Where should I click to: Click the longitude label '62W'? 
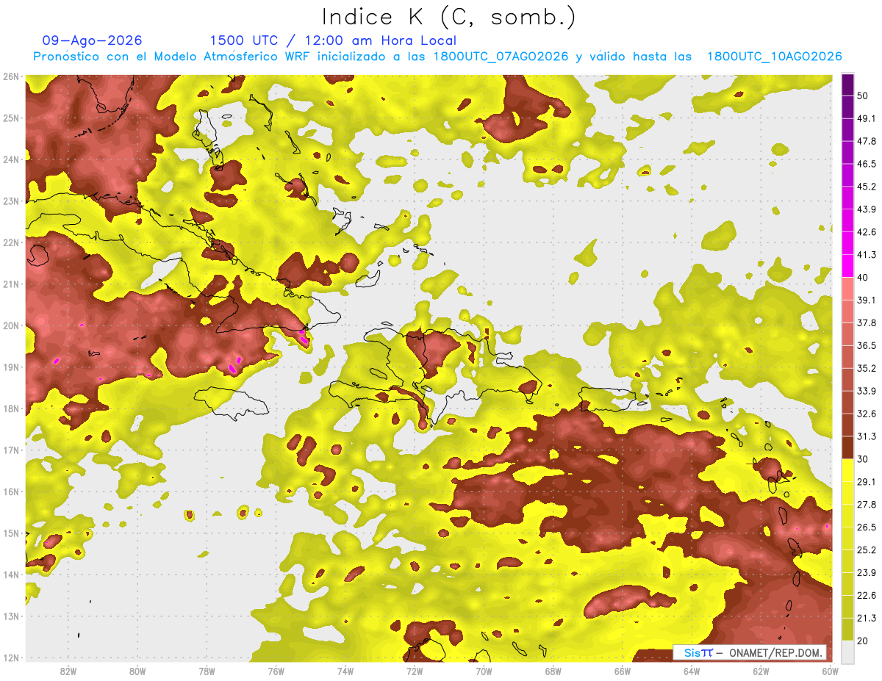coord(761,671)
